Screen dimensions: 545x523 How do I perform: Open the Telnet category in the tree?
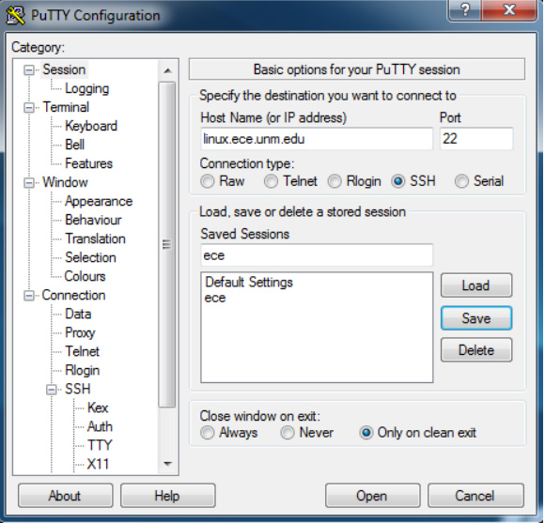(83, 351)
